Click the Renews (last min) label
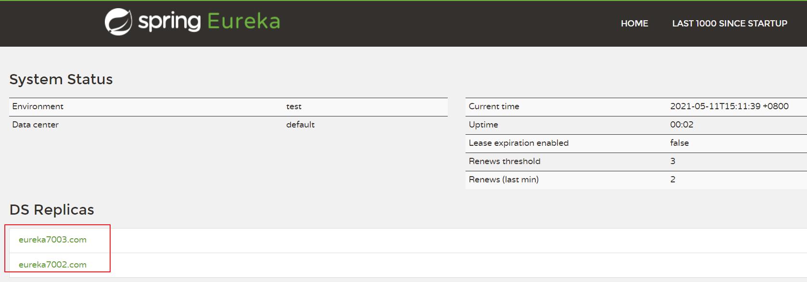807x282 pixels. (504, 179)
